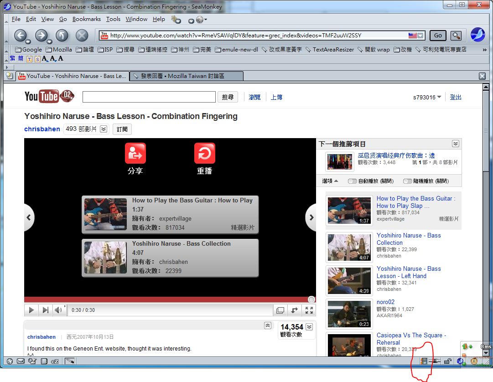Image resolution: width=493 pixels, height=382 pixels.
Task: Click the video progress bar scrubber handle
Action: [311, 299]
